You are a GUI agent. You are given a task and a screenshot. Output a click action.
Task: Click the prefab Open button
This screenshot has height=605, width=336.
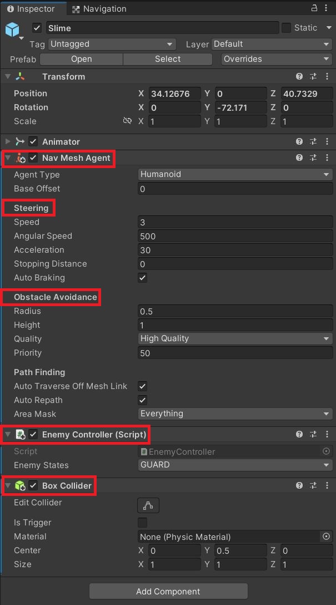(x=81, y=59)
